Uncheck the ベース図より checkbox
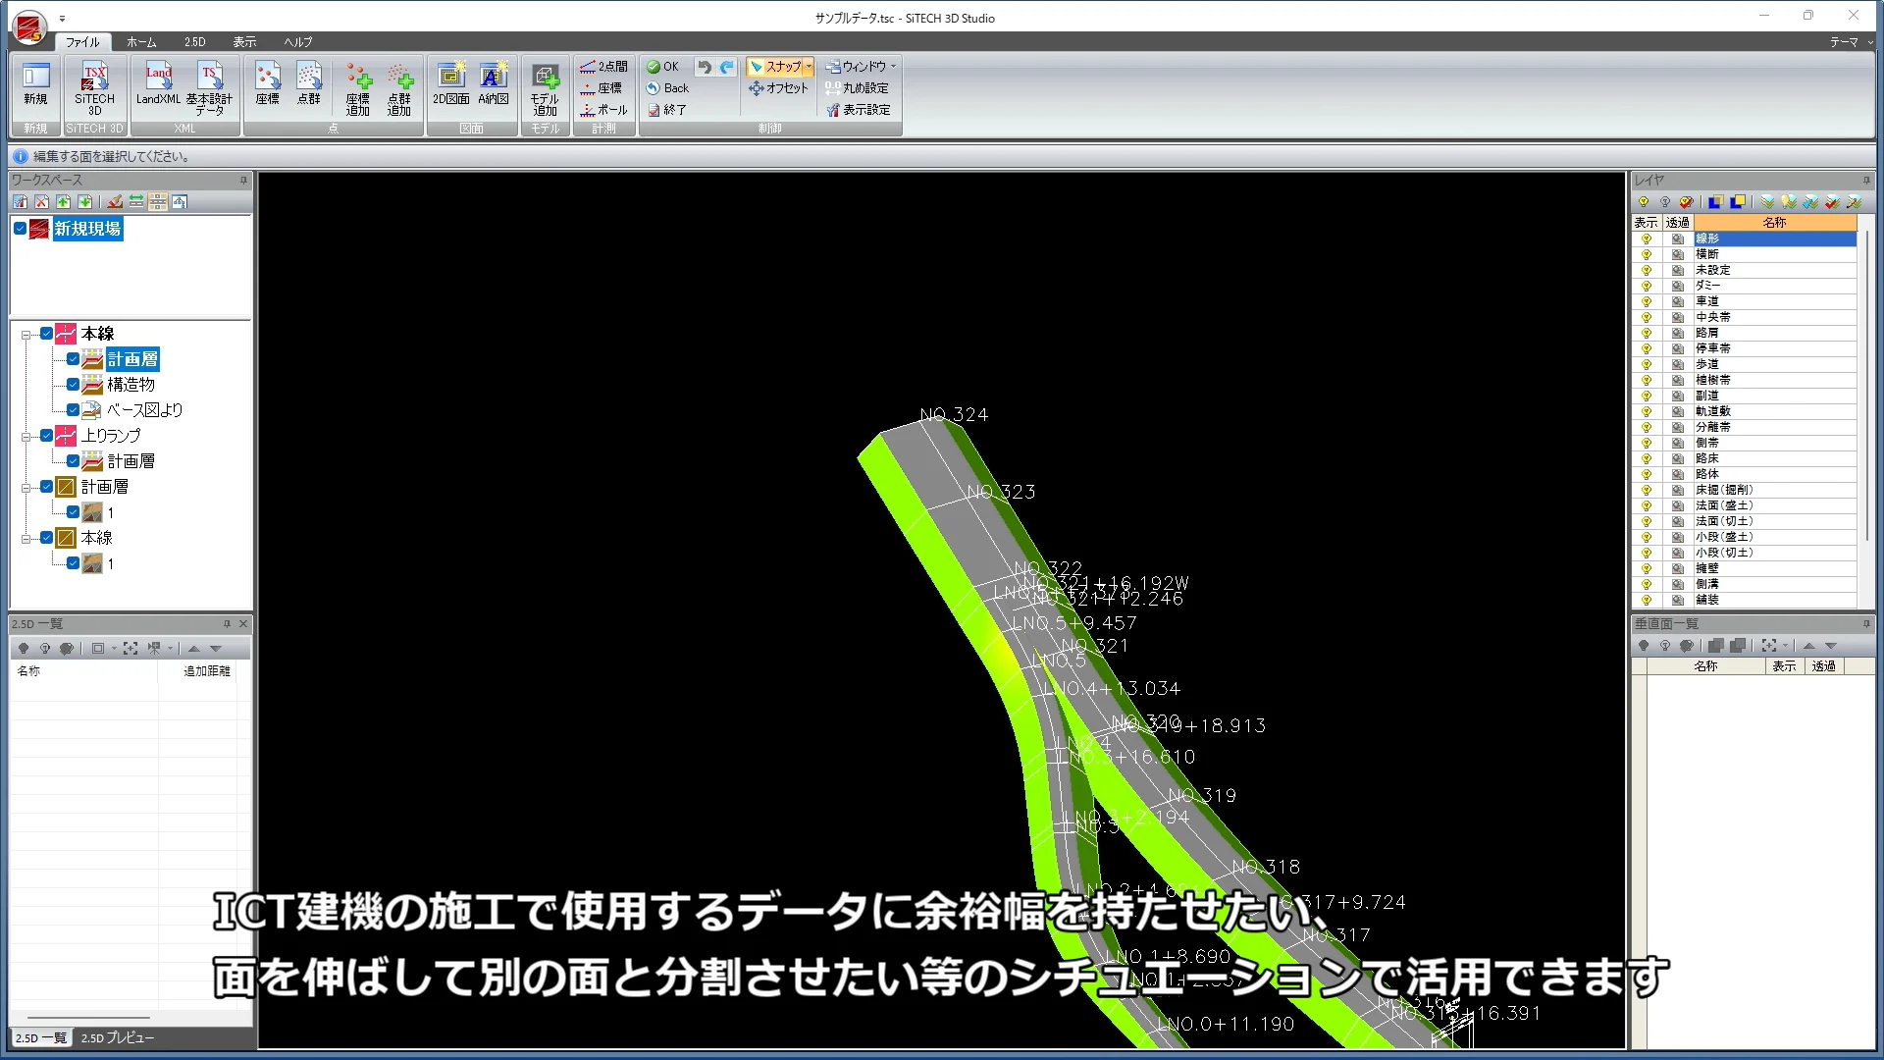The height and width of the screenshot is (1060, 1884). click(73, 410)
